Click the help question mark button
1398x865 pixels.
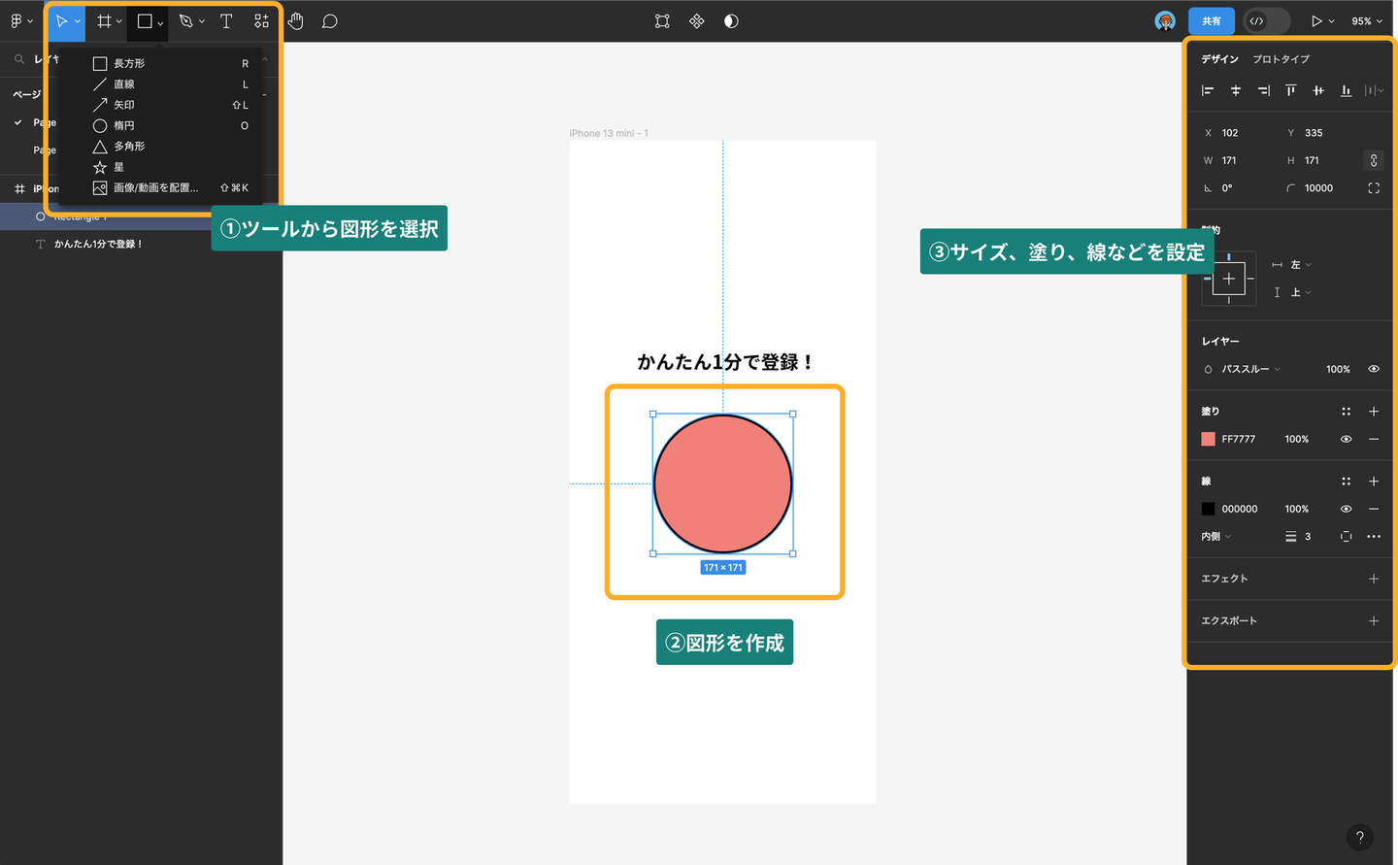1359,837
